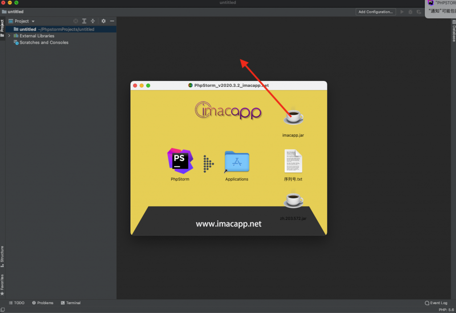Click the Run triangle icon in toolbar
Screen dimensions: 456x313
[402, 12]
